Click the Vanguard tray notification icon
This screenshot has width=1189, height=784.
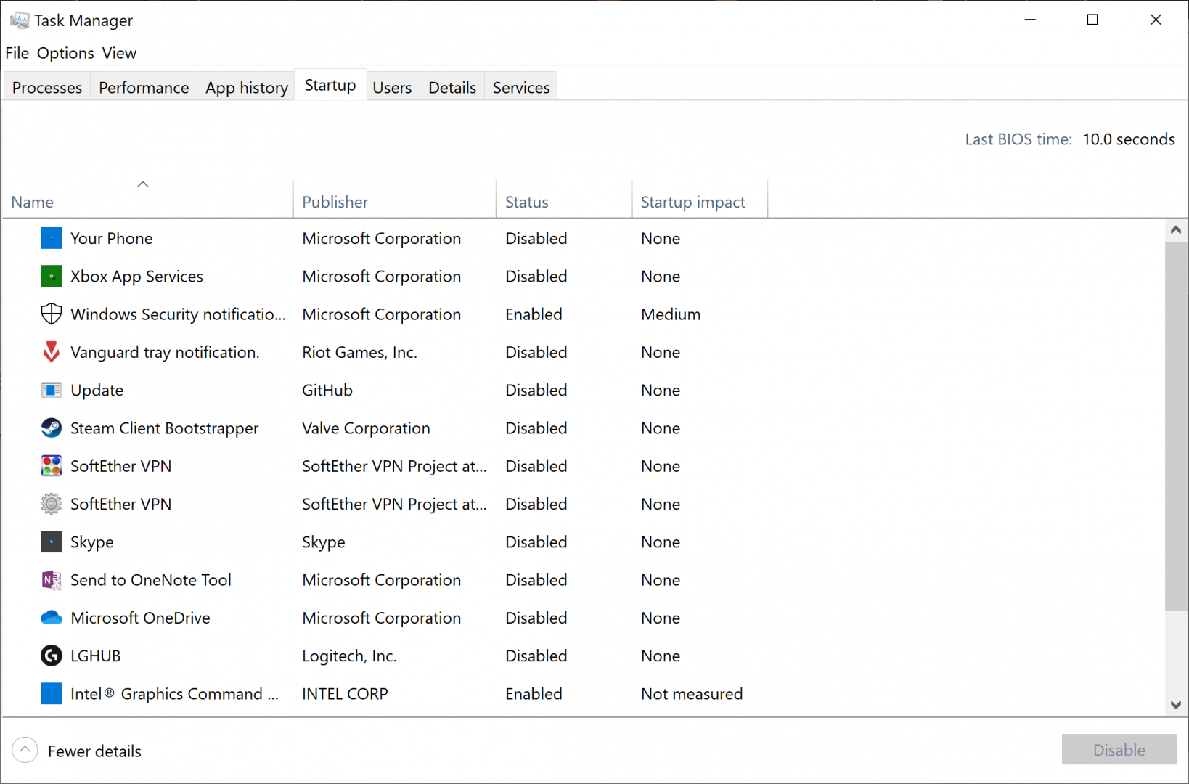(51, 352)
